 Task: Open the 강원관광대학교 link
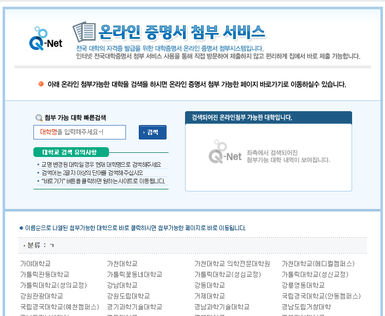click(x=42, y=296)
